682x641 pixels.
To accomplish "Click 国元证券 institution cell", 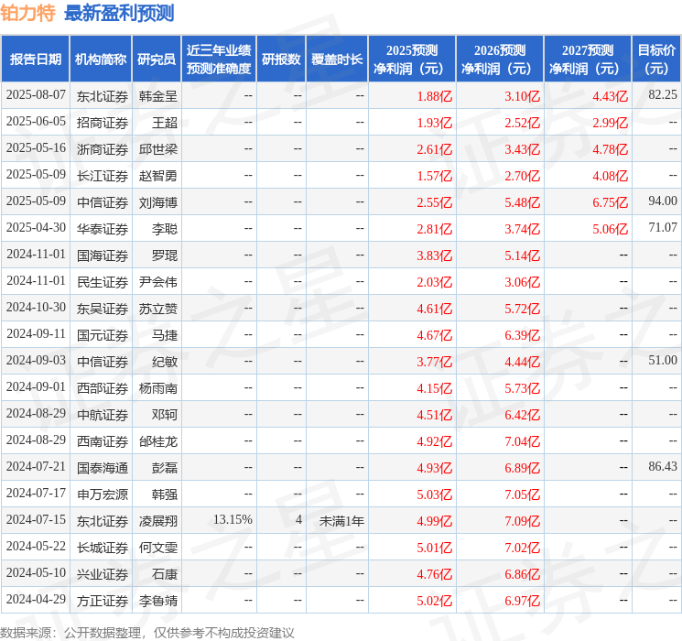I will 103,335.
